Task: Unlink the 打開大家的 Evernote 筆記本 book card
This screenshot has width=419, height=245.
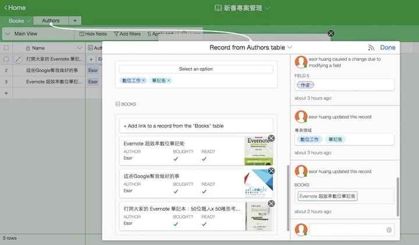Action: pyautogui.click(x=271, y=204)
